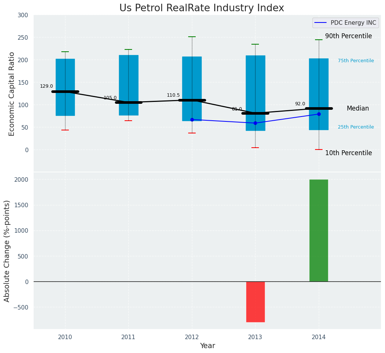The width and height of the screenshot is (385, 353).
Task: Click the 110.5 median value label
Action: pos(173,95)
